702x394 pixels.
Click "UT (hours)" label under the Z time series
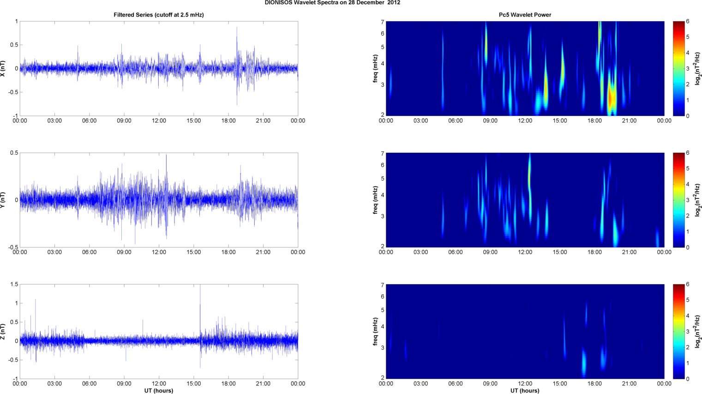159,391
